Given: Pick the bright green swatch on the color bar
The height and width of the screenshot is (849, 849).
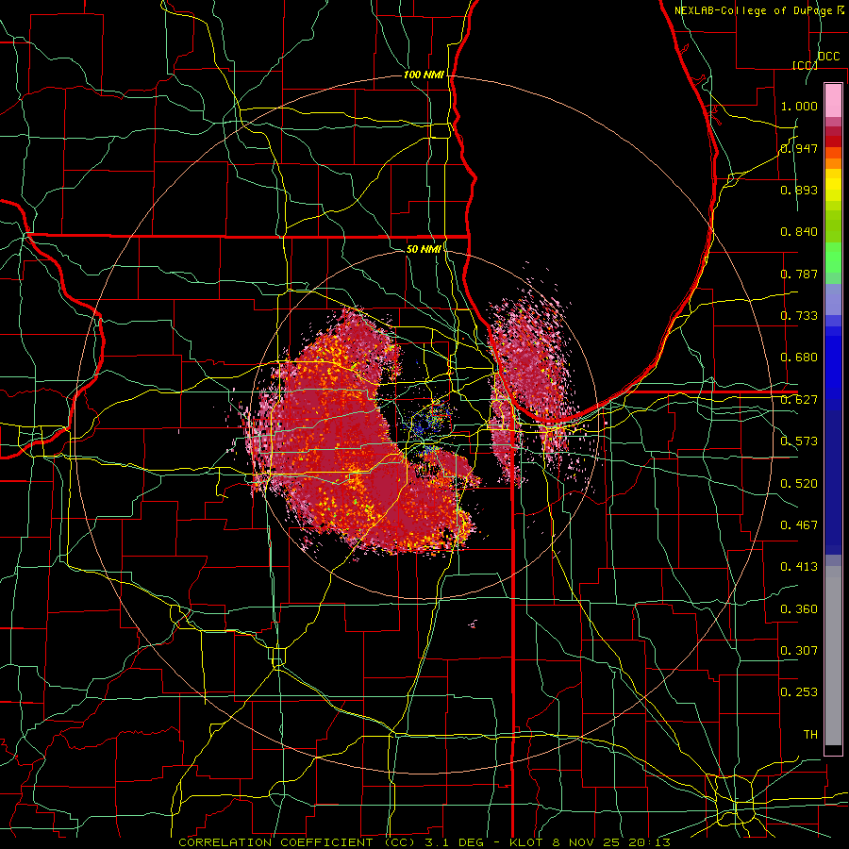Looking at the screenshot, I should 833,258.
